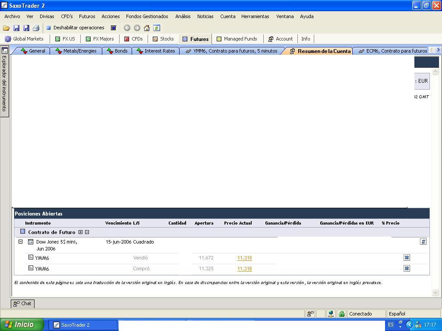Open the Ayuda menu
Image resolution: width=442 pixels, height=331 pixels.
click(x=307, y=16)
